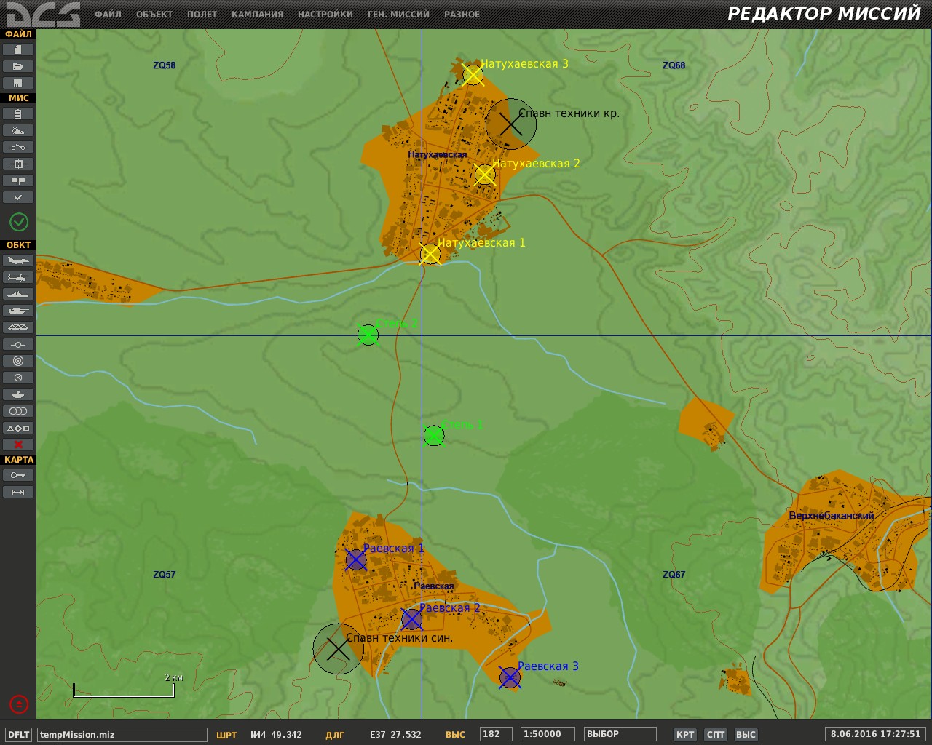932x745 pixels.
Task: Select the Натухаевская 2 yellow map marker
Action: pos(484,175)
